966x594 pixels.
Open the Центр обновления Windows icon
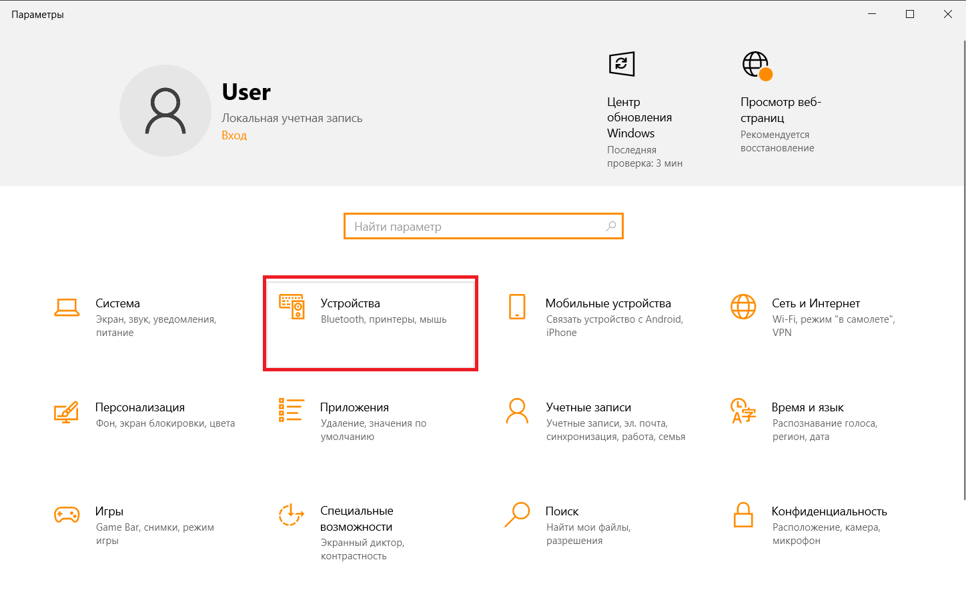click(x=621, y=64)
